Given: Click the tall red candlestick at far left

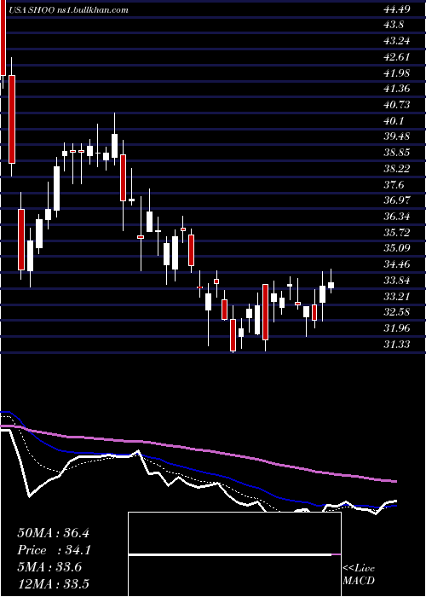Looking at the screenshot, I should [x=3, y=38].
